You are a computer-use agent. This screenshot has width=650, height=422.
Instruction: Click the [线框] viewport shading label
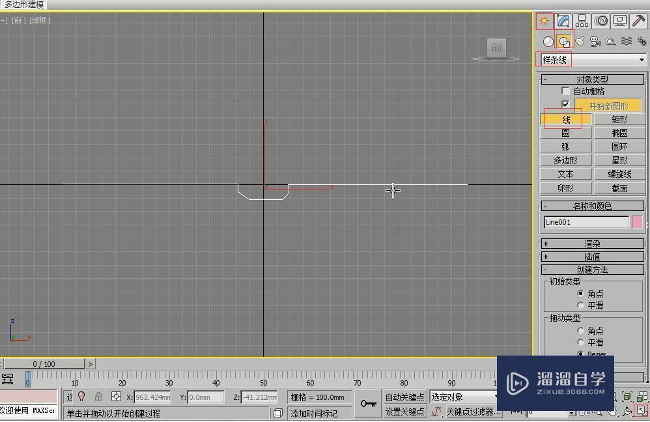coord(40,20)
